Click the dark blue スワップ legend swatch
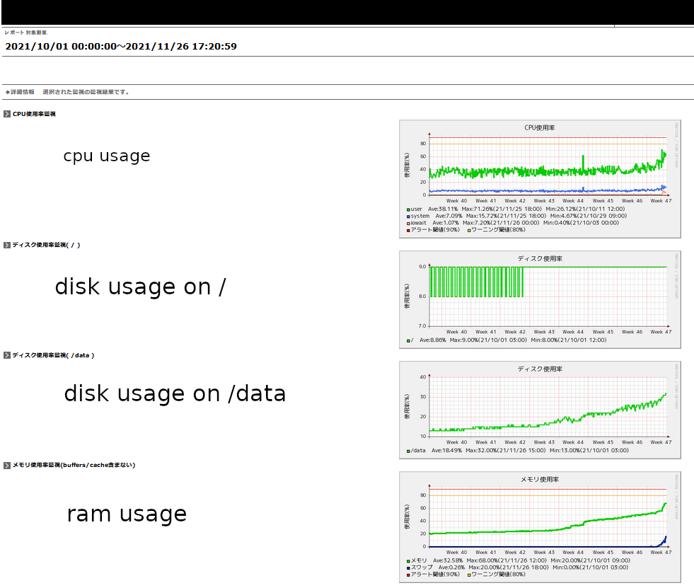Screen dimensions: 694x588 pyautogui.click(x=408, y=568)
